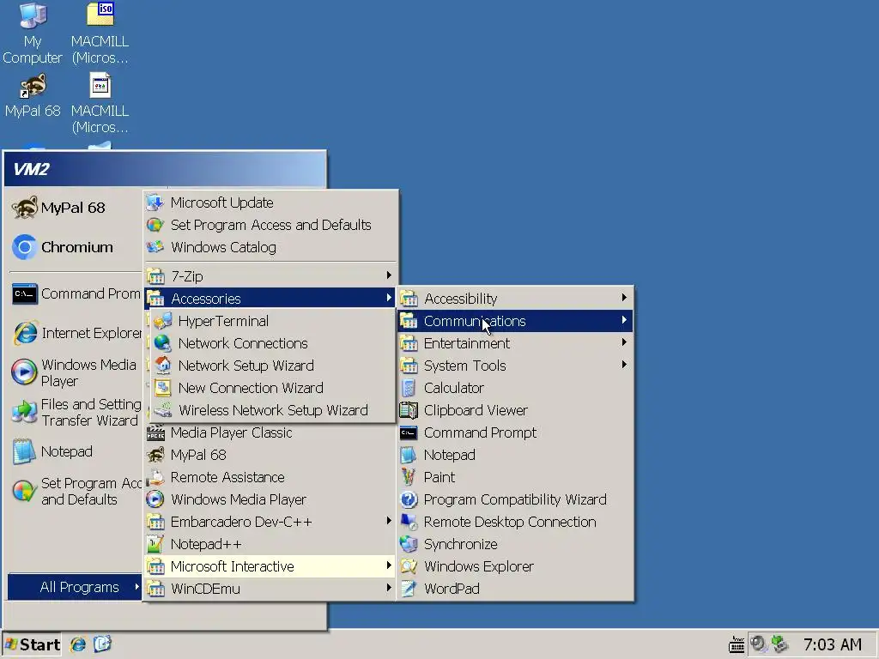
Task: Open Files and Settings Transfer Wizard icon
Action: pyautogui.click(x=25, y=413)
